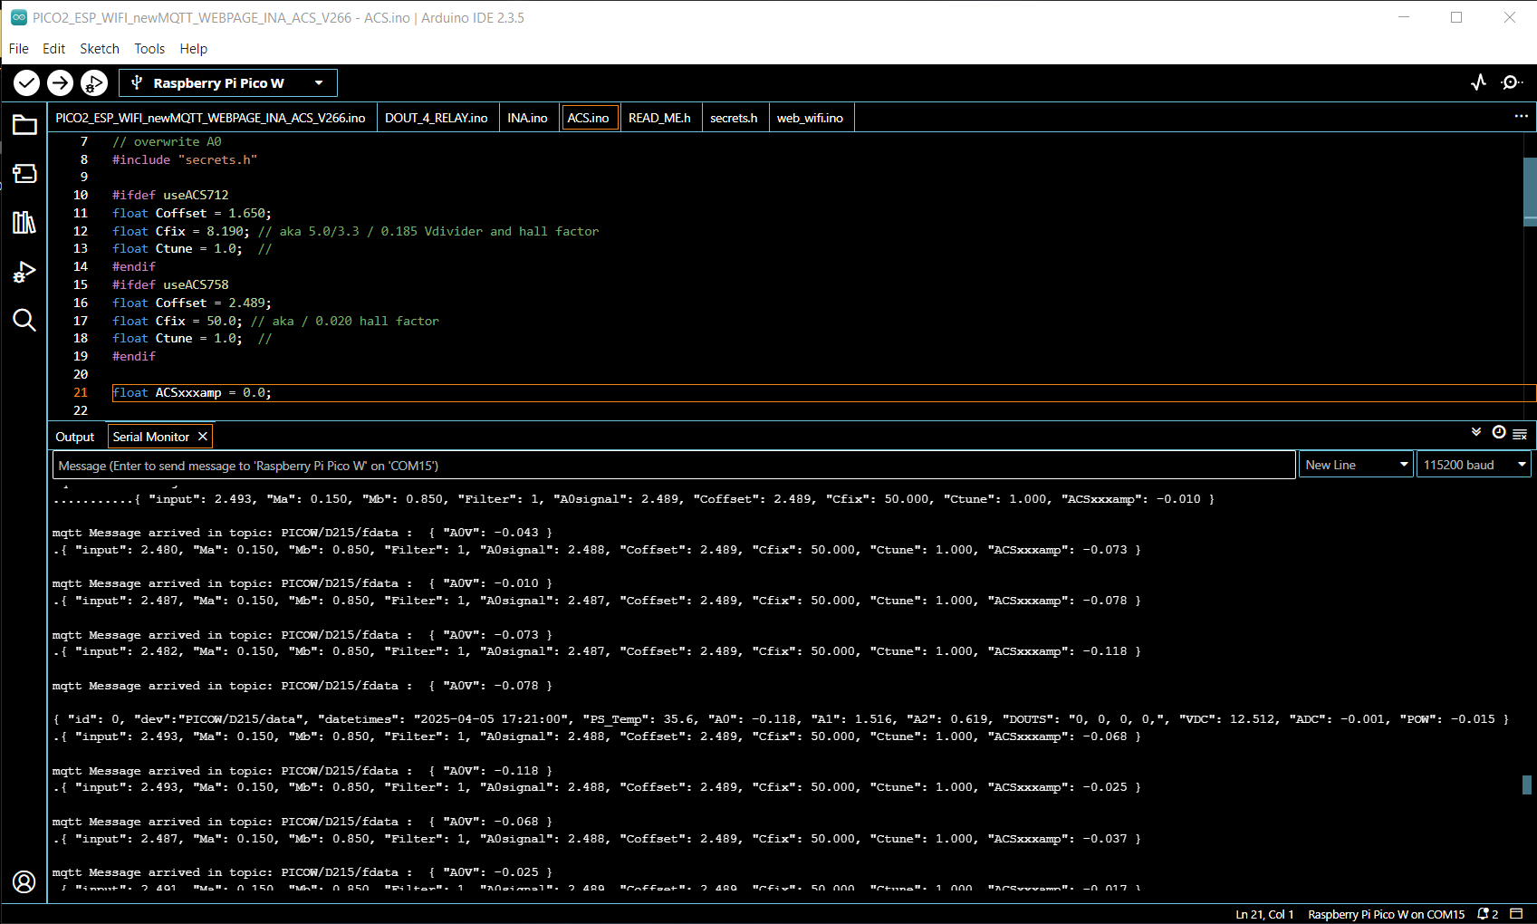Upload the sketch with the arrow button
Screen dimensions: 1537x924
(60, 83)
